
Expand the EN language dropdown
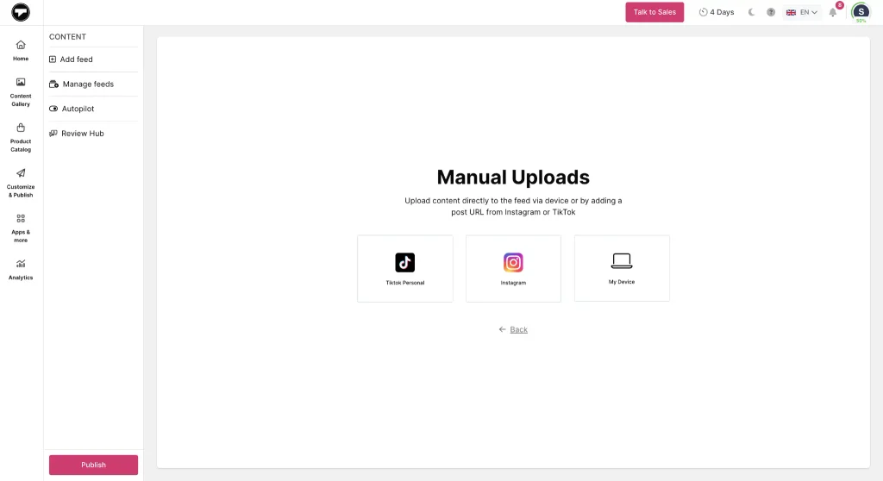coord(802,12)
